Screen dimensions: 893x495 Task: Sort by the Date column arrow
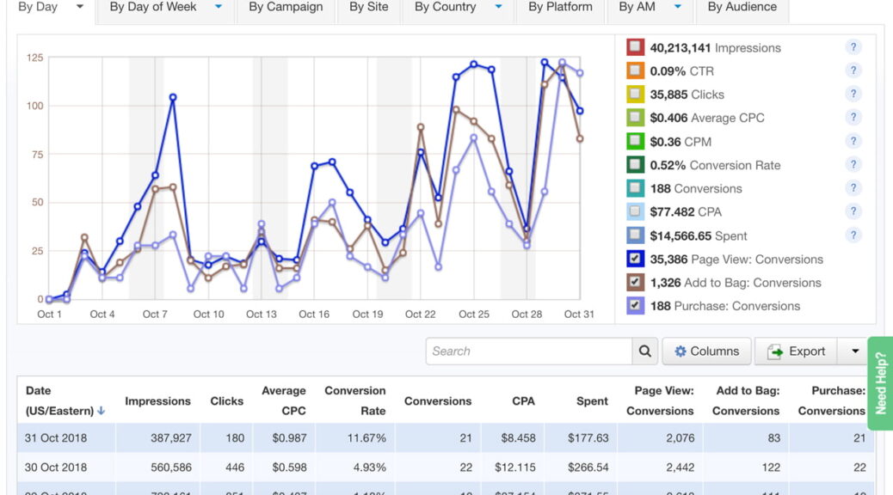click(102, 412)
